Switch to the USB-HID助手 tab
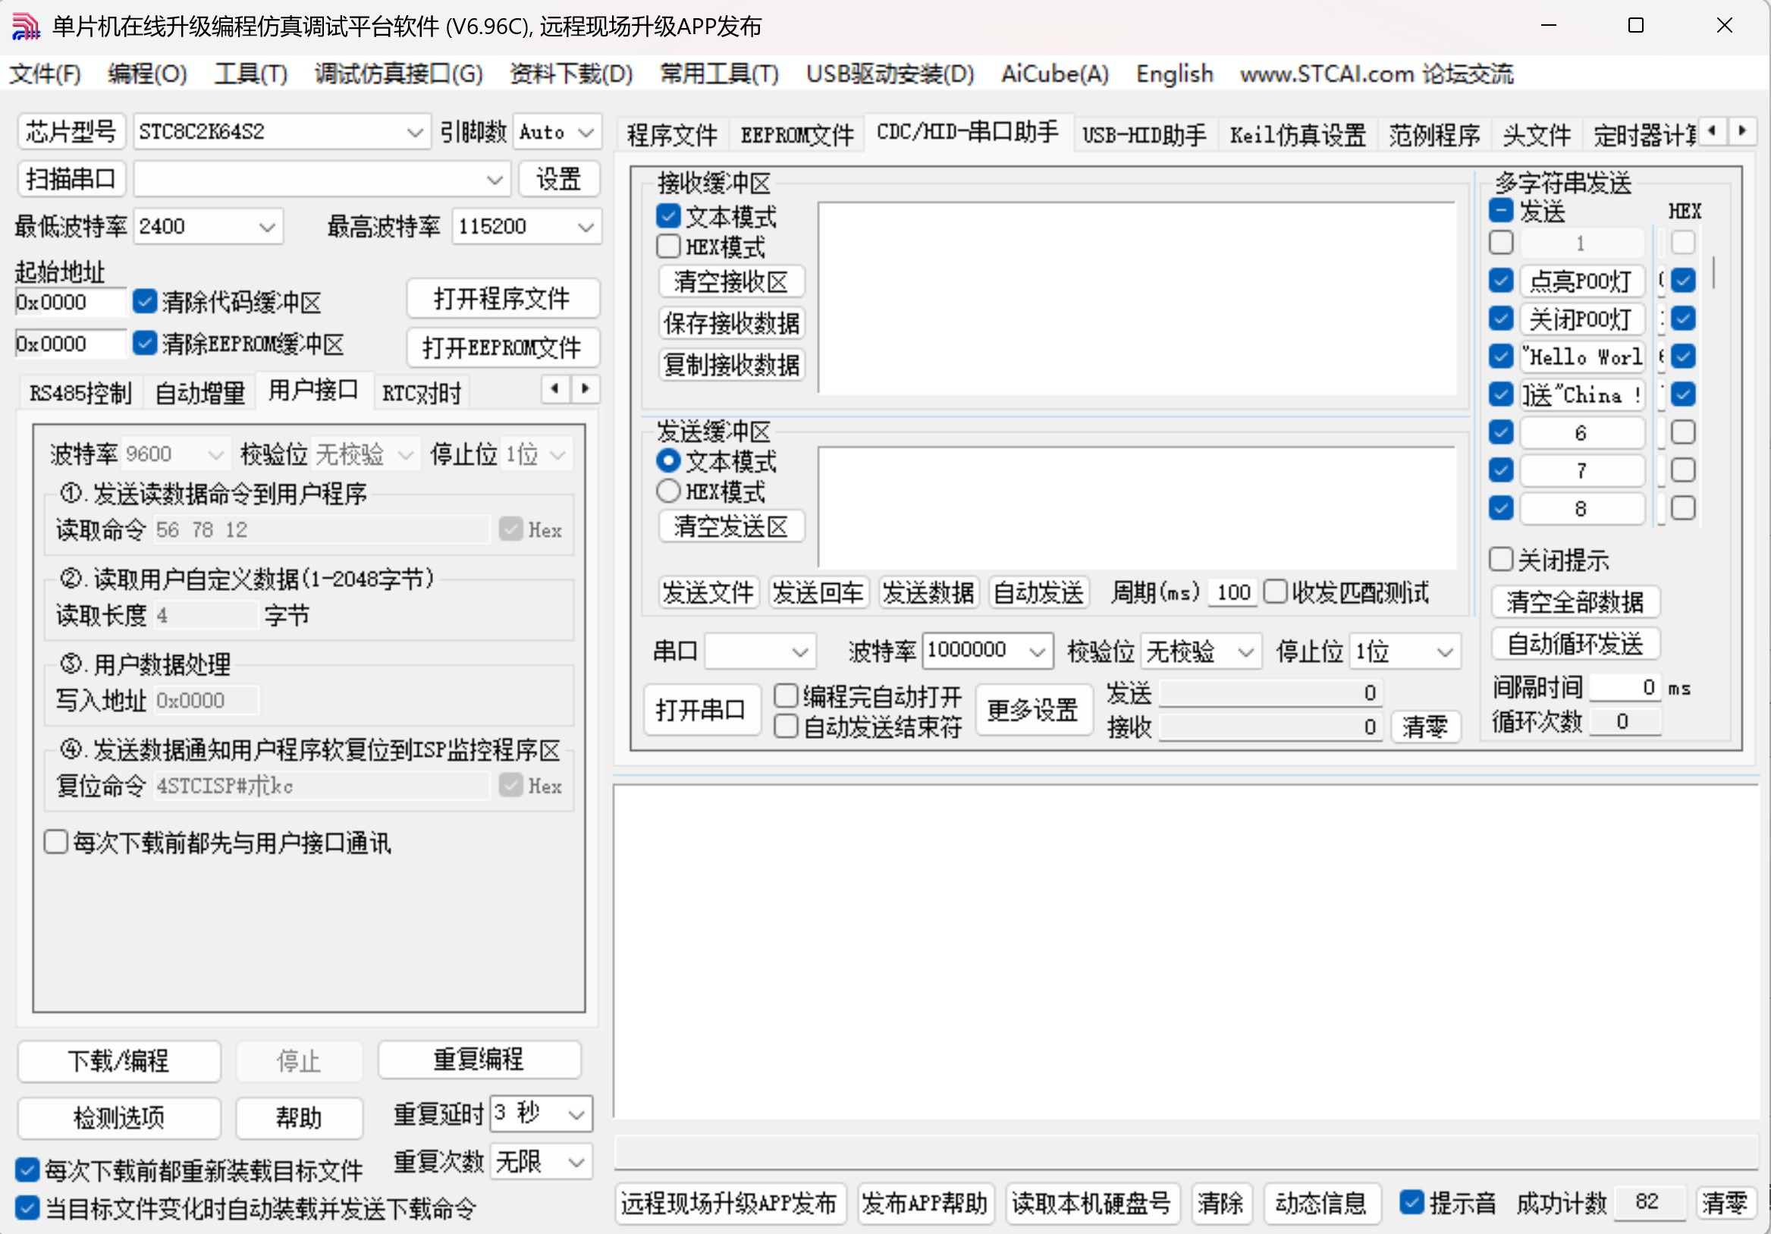Image resolution: width=1771 pixels, height=1234 pixels. point(1143,135)
